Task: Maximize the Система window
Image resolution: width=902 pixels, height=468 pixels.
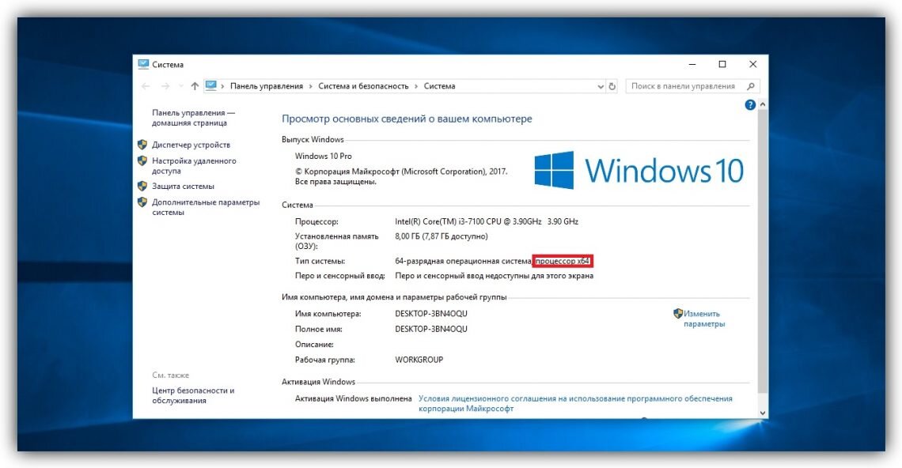Action: tap(722, 64)
